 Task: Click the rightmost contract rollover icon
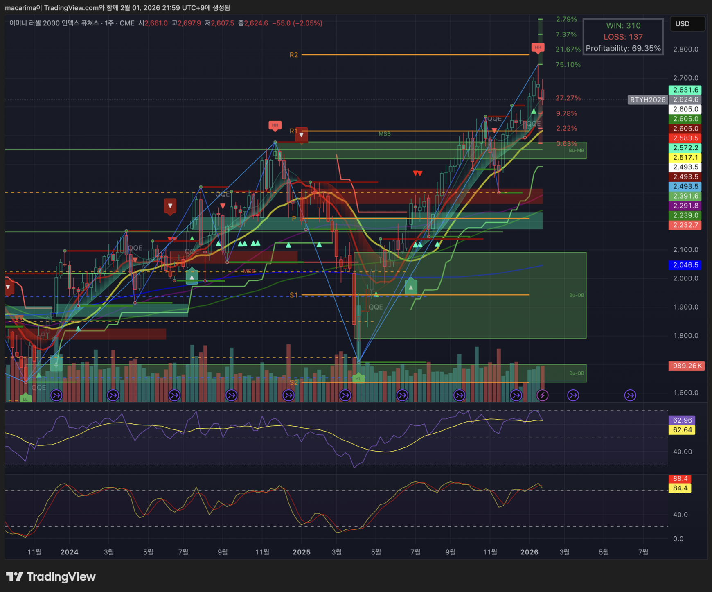pos(630,395)
